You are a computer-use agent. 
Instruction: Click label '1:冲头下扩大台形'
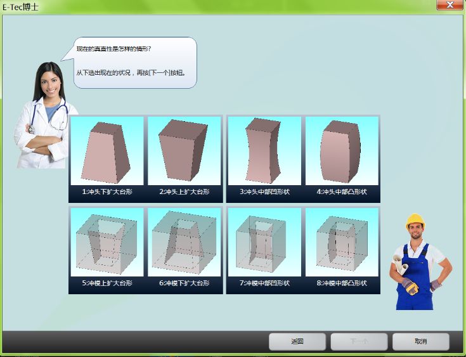[107, 191]
